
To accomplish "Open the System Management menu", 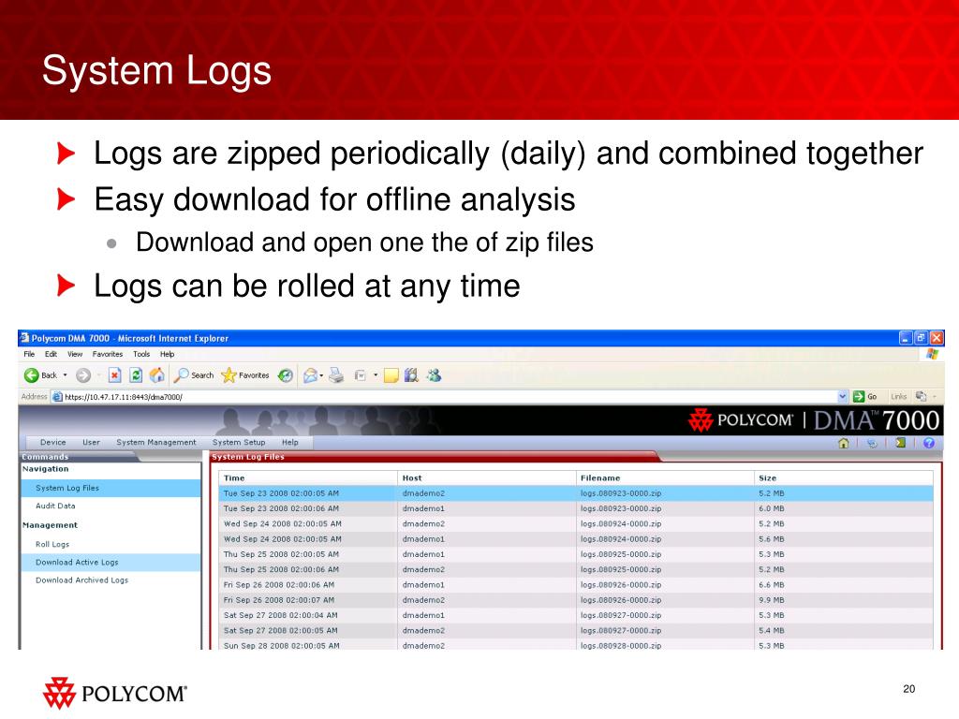I will pos(156,442).
